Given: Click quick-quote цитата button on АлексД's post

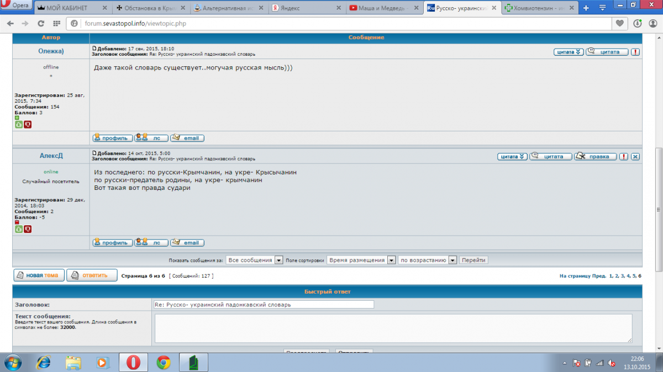Looking at the screenshot, I should [x=512, y=157].
